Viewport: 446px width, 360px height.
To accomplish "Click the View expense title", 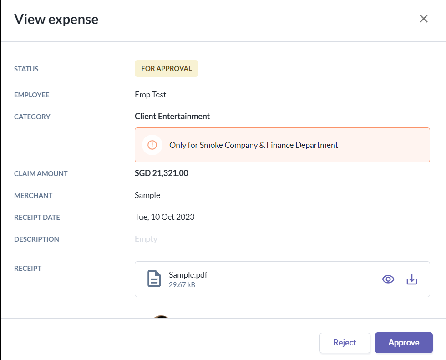I will click(56, 20).
